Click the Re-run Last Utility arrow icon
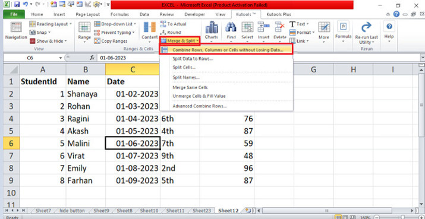This screenshot has height=219, width=425. pos(367,27)
